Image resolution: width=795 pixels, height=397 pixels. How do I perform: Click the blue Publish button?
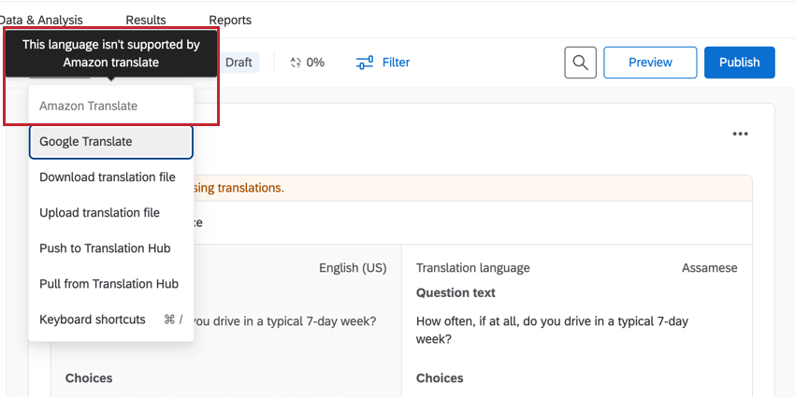739,63
